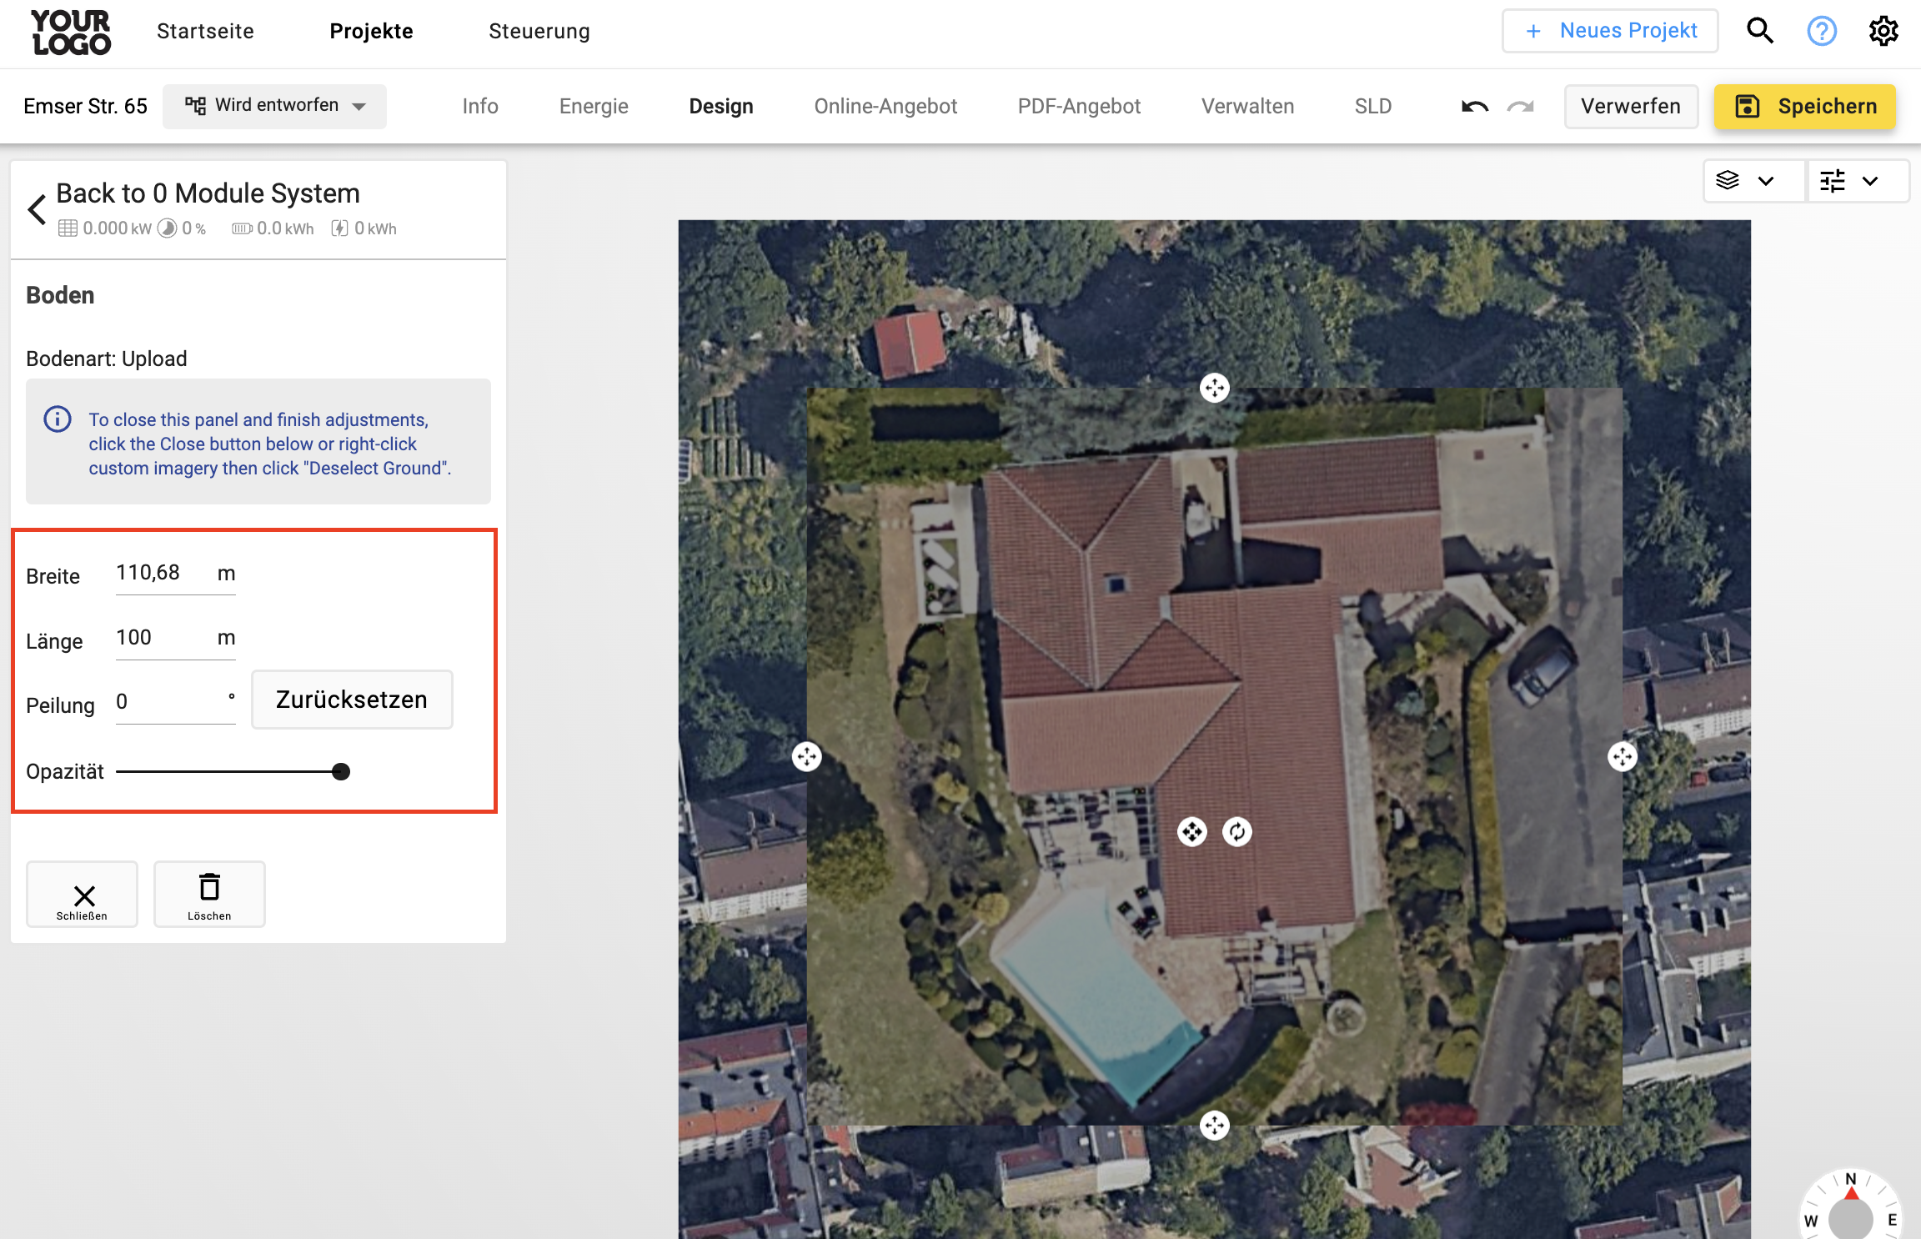The height and width of the screenshot is (1239, 1921).
Task: Open the Steuerung menu
Action: pyautogui.click(x=539, y=32)
